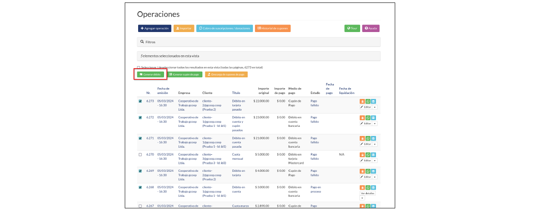
Task: Click the orange hand icon for operation 6.273
Action: [362, 101]
